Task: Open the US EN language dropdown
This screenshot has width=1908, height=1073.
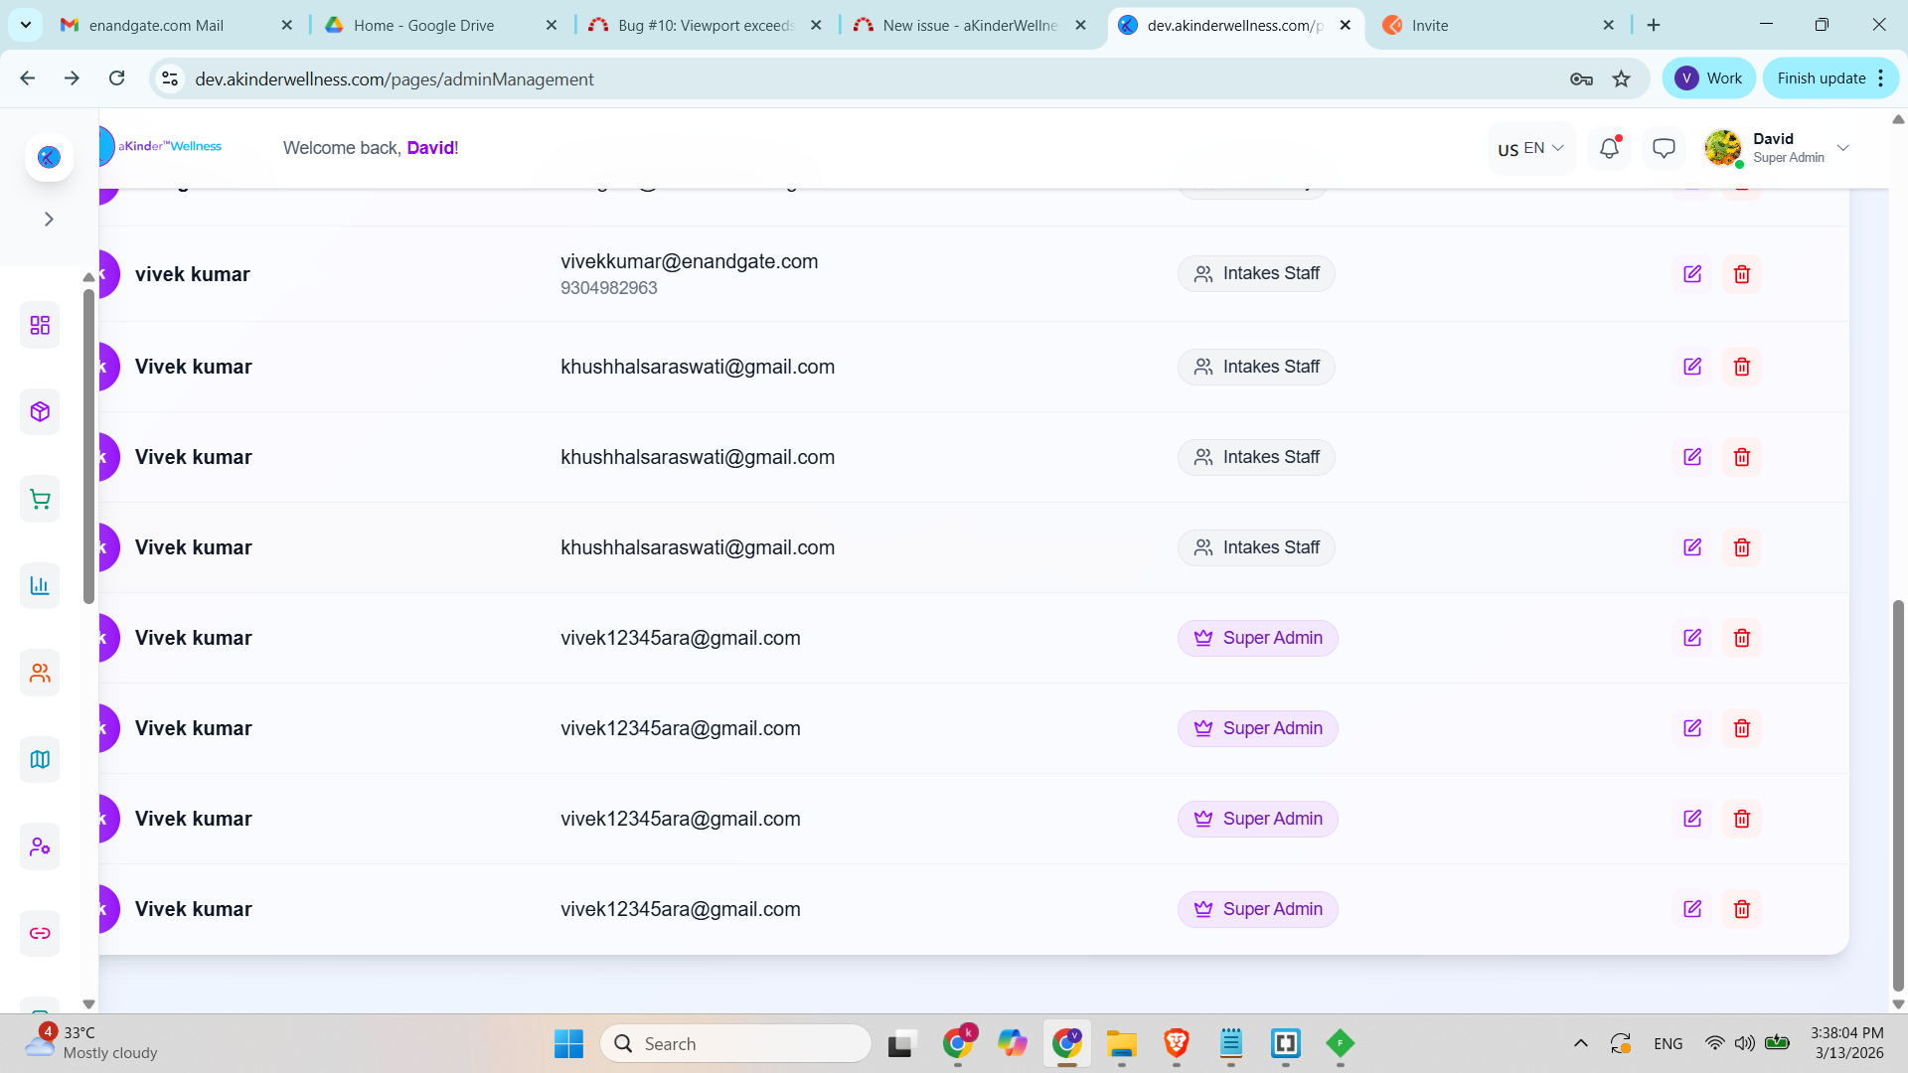Action: 1530,148
